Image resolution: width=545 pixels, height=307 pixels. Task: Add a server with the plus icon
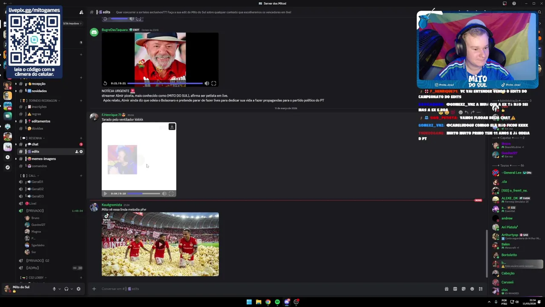[x=7, y=157]
